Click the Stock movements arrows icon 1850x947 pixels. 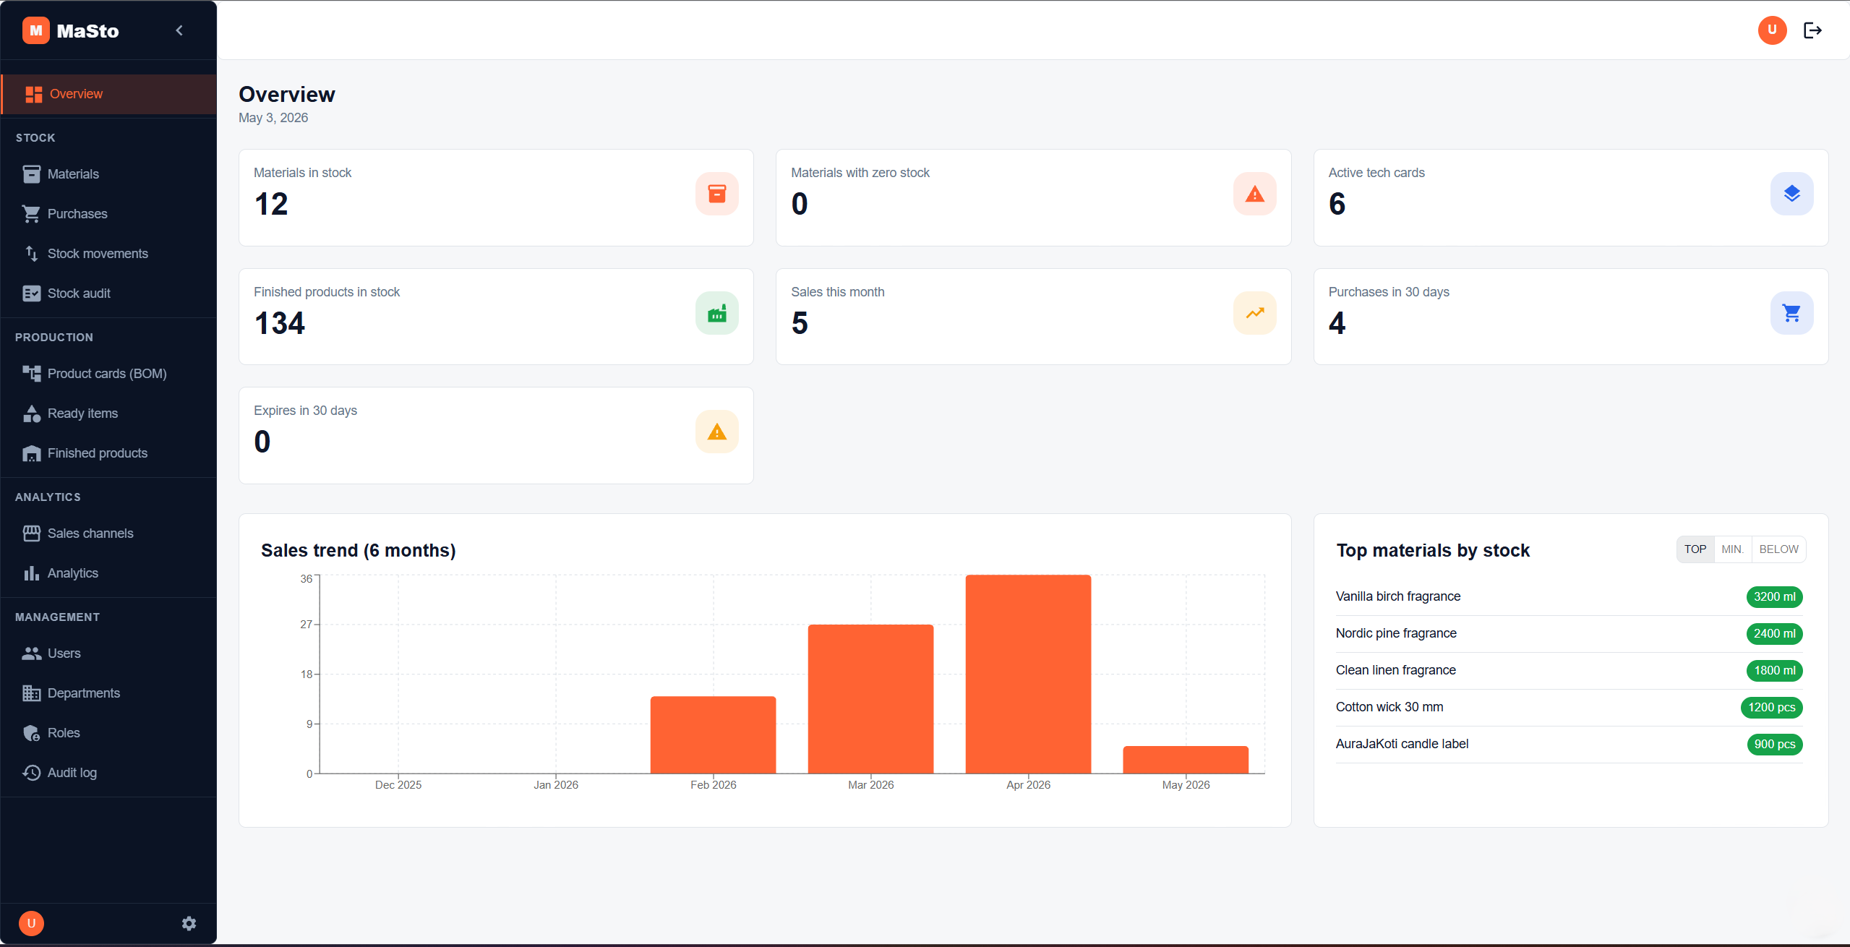tap(31, 254)
